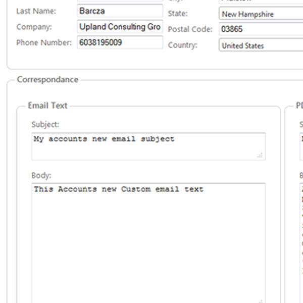Click the Subject label under Email Text
303x303 pixels.
pos(45,124)
